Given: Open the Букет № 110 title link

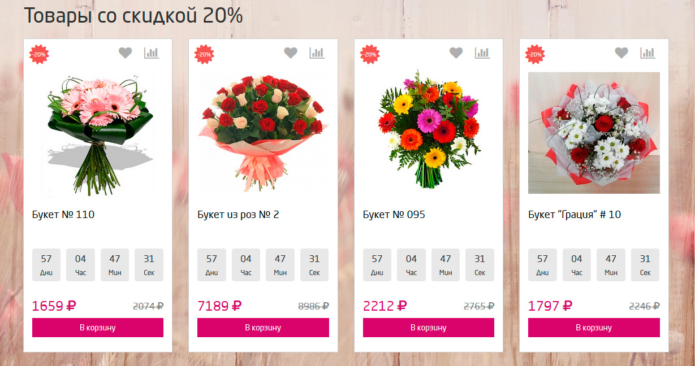Looking at the screenshot, I should coord(63,215).
